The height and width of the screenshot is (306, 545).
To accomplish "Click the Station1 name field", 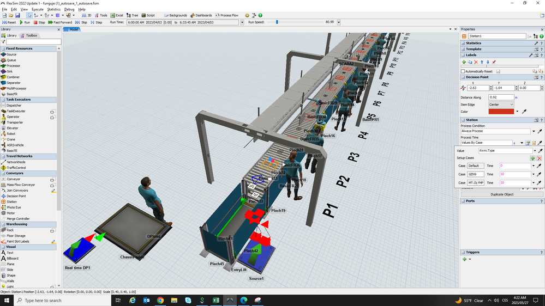I will pos(496,36).
